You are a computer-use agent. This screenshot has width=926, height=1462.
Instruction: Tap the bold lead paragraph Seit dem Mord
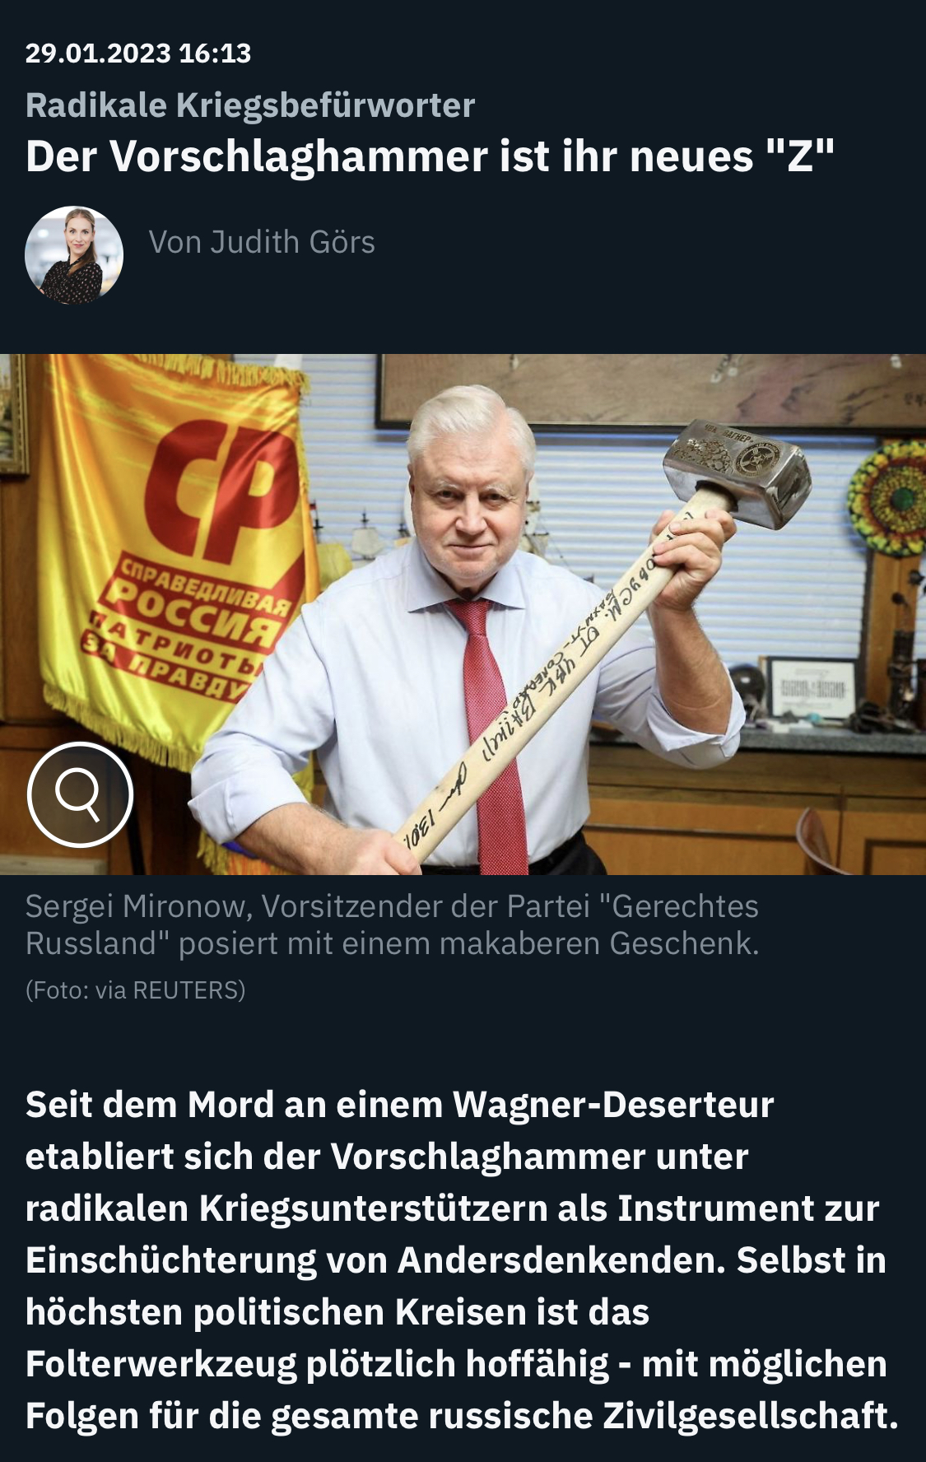461,1260
